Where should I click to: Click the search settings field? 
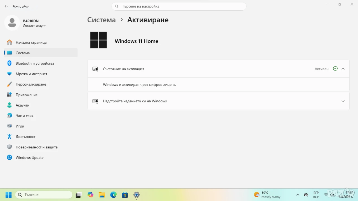[x=179, y=6]
